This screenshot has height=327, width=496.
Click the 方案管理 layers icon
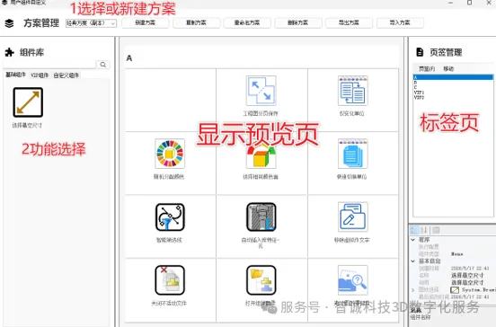pyautogui.click(x=10, y=23)
